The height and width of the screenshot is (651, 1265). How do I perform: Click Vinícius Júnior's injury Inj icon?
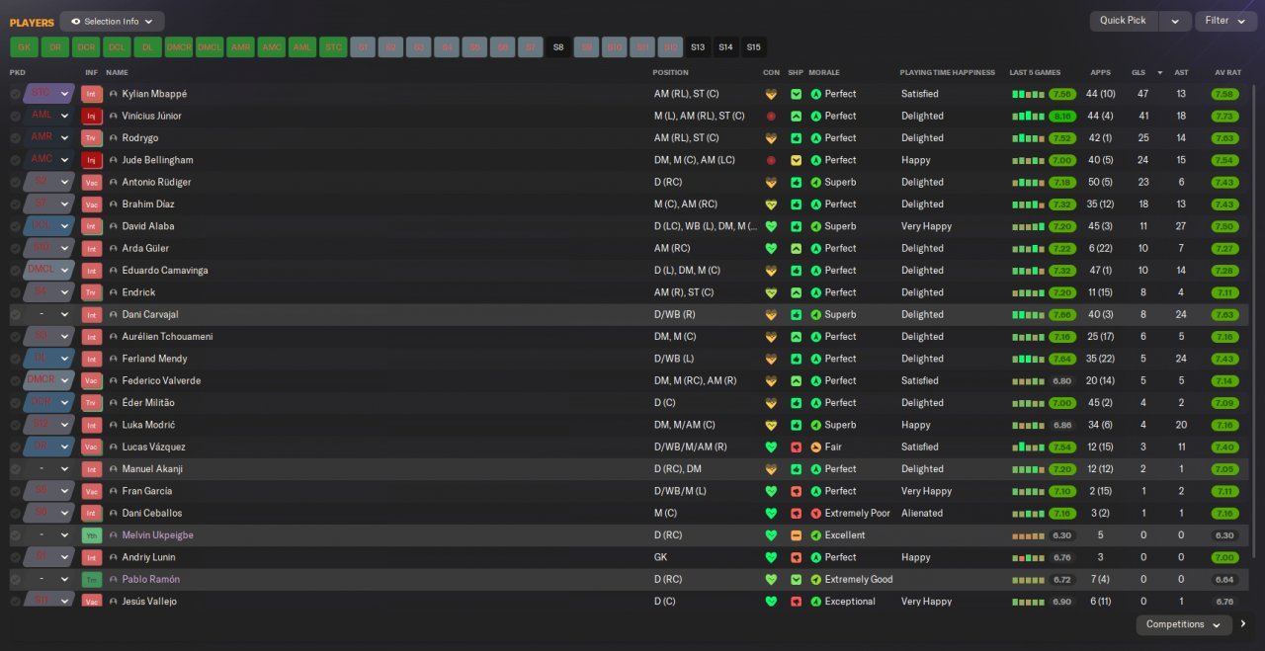(92, 116)
